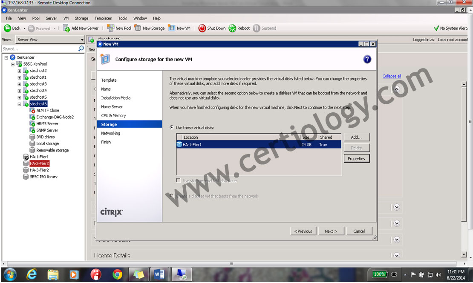This screenshot has height=283, width=473.
Task: Click the red Shut Down icon
Action: [x=202, y=28]
